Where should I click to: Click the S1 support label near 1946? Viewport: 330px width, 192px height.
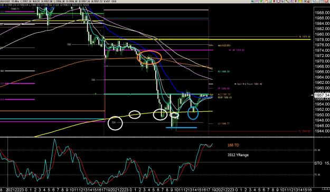pos(223,123)
